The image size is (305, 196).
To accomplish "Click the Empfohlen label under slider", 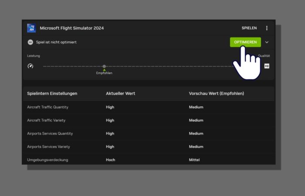I will point(104,73).
